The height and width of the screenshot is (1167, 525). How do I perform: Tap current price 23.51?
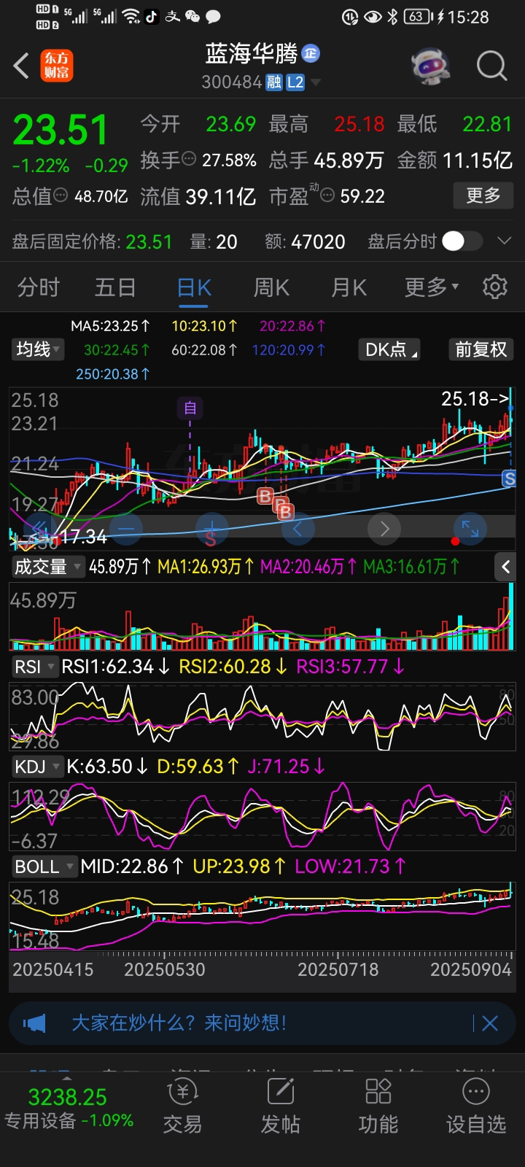(x=61, y=131)
